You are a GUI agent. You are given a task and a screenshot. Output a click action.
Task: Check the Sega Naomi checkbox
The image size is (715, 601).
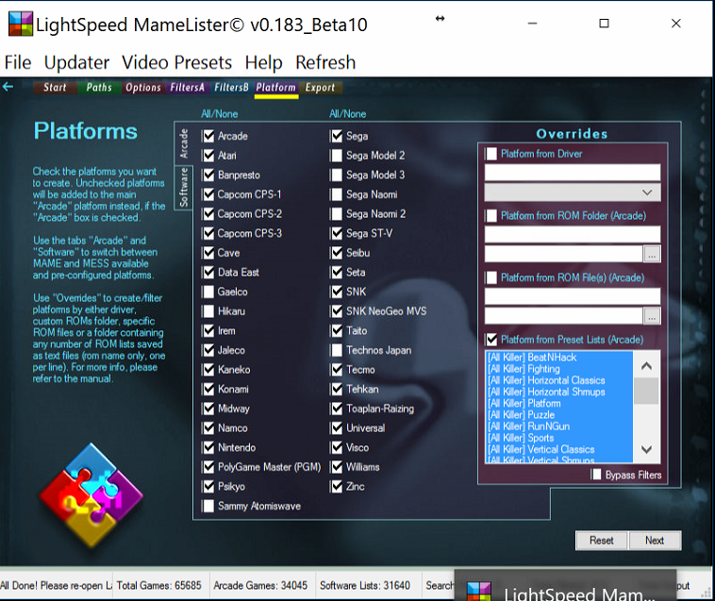(337, 194)
